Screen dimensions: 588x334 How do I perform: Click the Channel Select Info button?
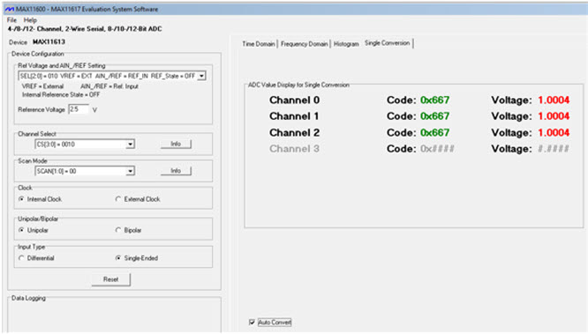tap(176, 144)
